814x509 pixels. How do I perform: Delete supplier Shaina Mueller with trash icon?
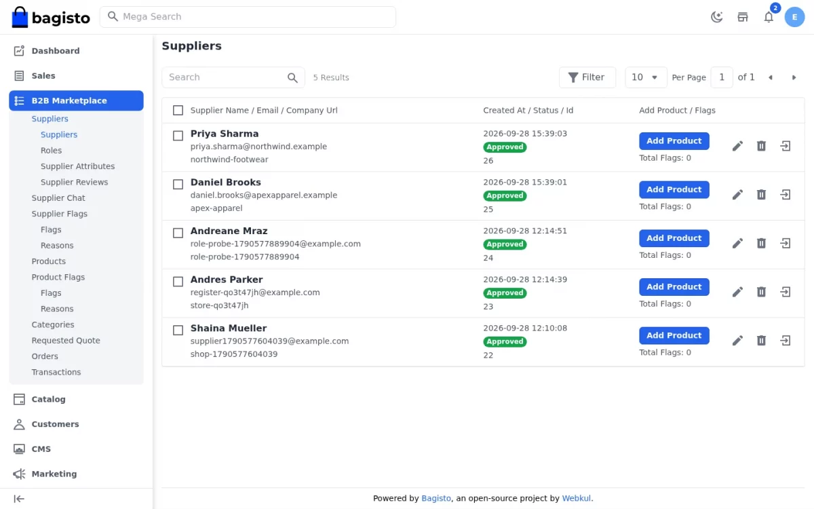pyautogui.click(x=761, y=341)
